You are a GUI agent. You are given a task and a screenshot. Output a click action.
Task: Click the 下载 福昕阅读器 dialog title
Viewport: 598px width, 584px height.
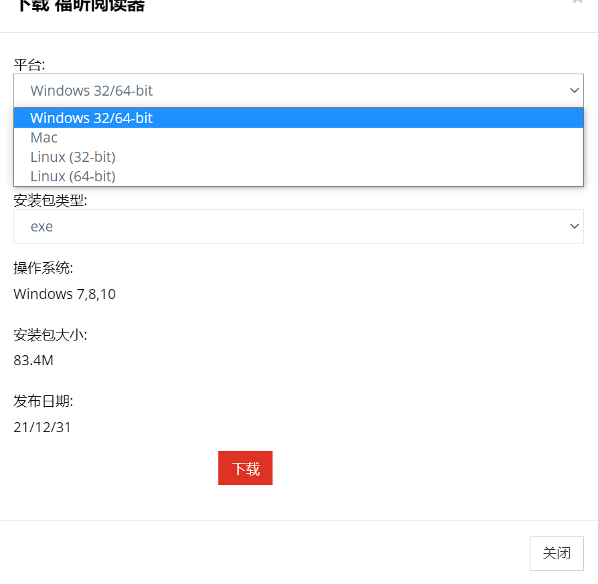click(80, 6)
